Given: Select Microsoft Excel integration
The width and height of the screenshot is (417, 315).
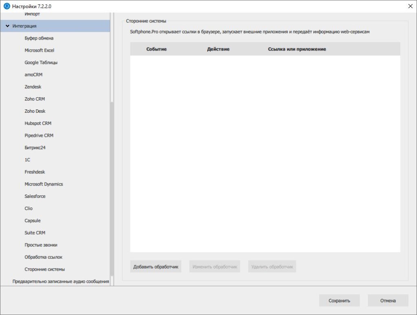Looking at the screenshot, I should 39,50.
